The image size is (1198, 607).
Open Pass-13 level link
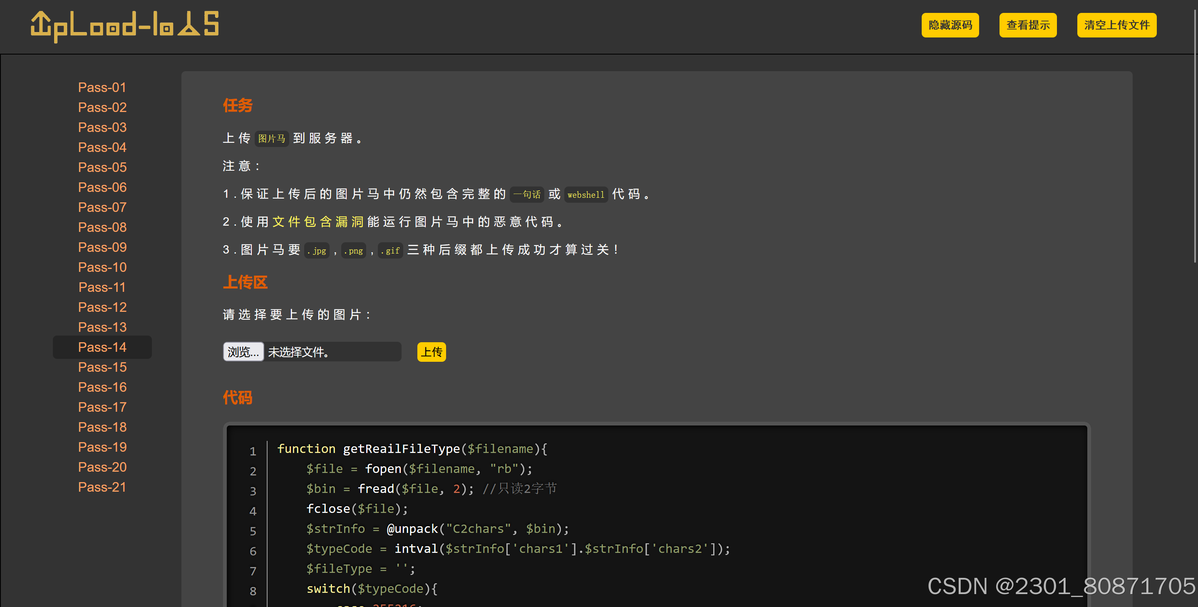tap(102, 328)
